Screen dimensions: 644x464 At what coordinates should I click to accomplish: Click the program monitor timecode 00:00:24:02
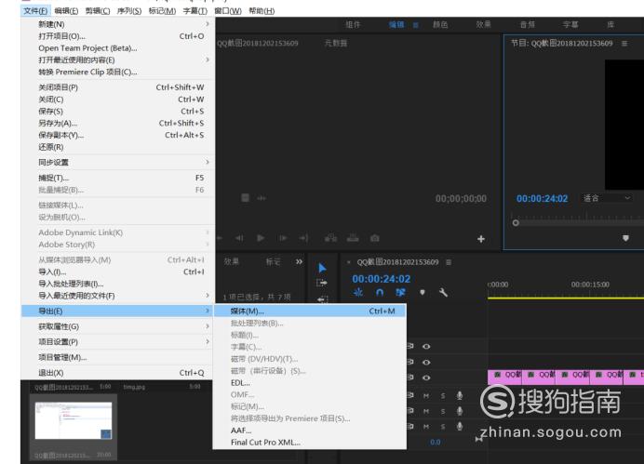coord(542,199)
